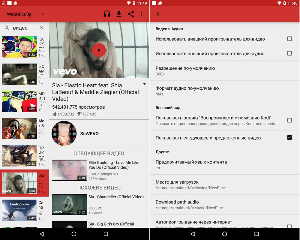Open the Centriphone 2:42 video result

pyautogui.click(x=24, y=210)
